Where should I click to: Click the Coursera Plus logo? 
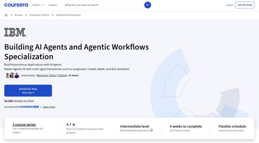(29, 107)
